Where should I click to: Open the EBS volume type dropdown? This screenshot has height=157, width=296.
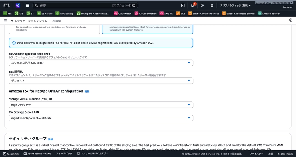(x=101, y=63)
